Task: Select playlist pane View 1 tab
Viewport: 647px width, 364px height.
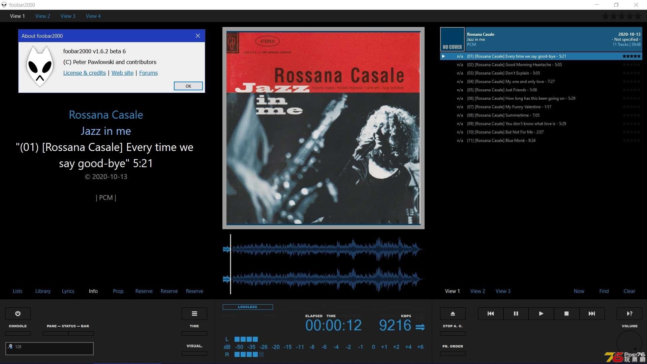Action: pyautogui.click(x=452, y=291)
